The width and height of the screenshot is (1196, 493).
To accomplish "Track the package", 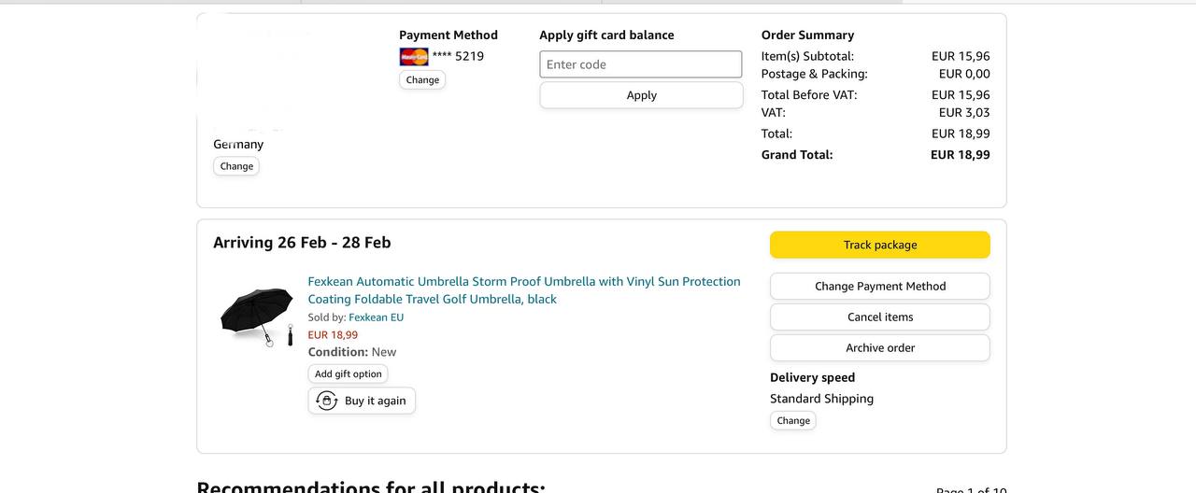I will click(x=879, y=245).
